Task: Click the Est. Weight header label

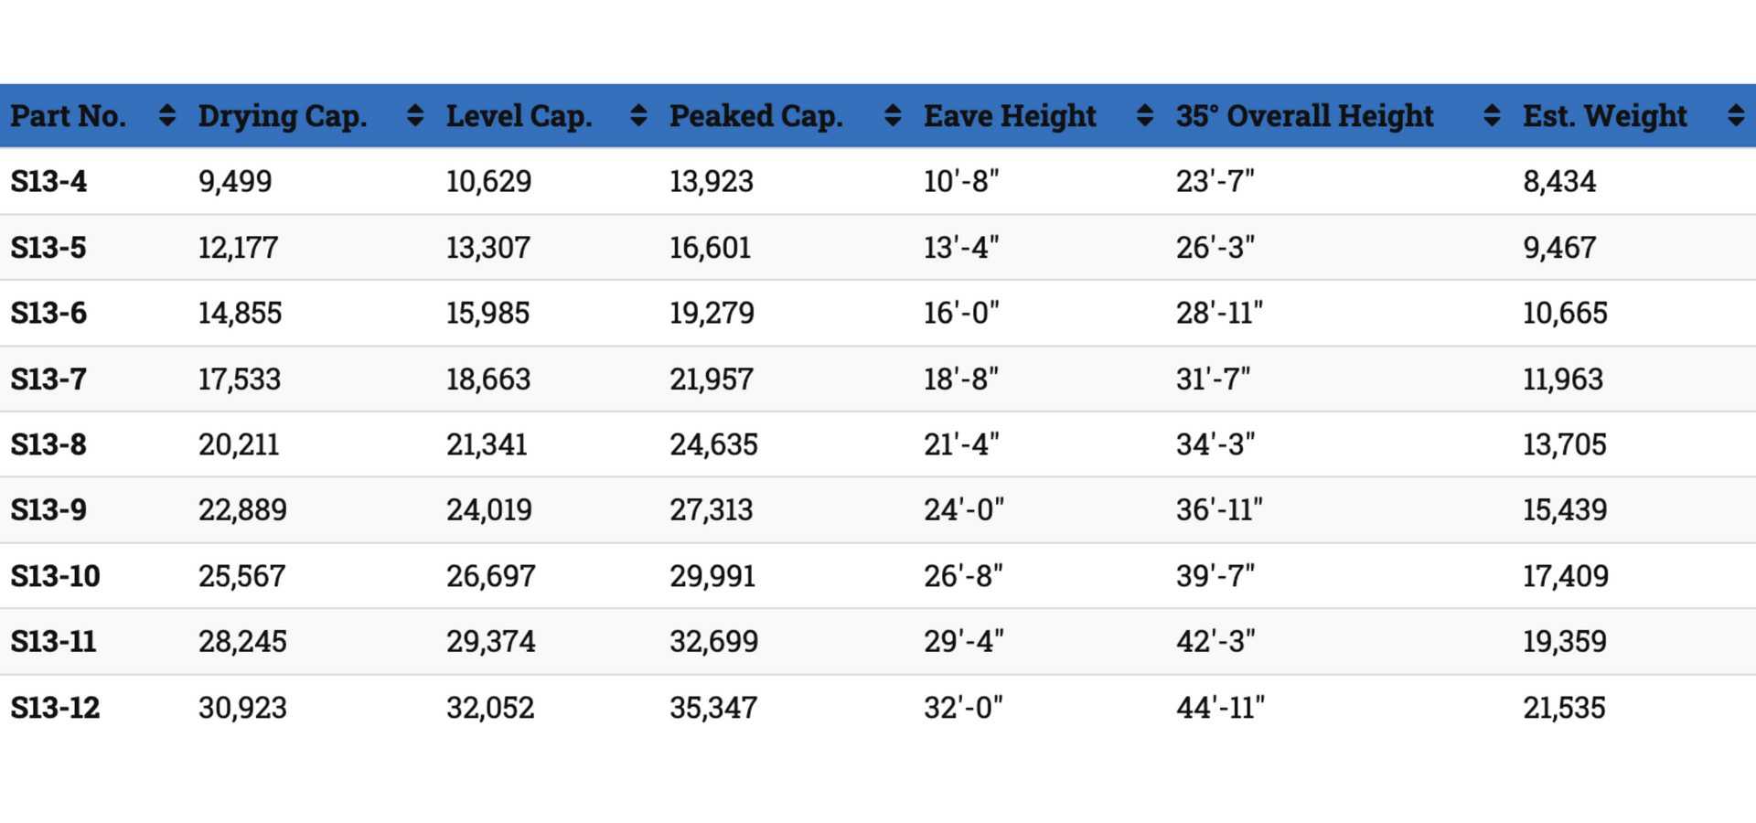Action: click(1605, 116)
